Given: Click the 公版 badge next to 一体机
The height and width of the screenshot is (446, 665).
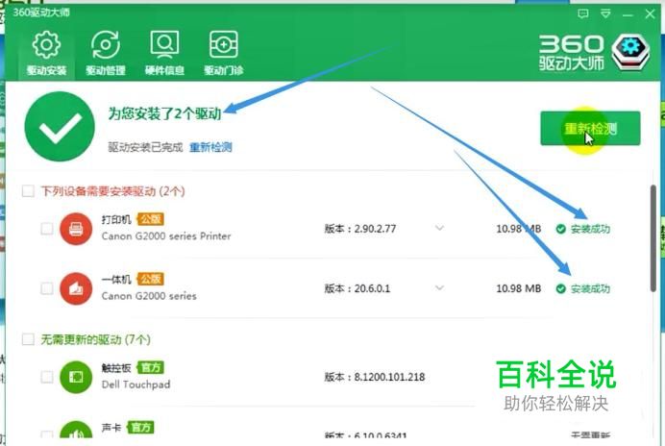Looking at the screenshot, I should [x=150, y=279].
